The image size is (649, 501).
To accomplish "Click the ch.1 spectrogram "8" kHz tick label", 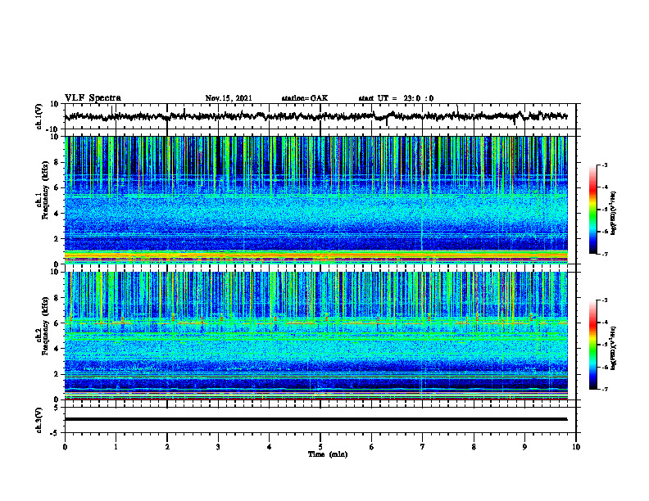I will [x=57, y=162].
